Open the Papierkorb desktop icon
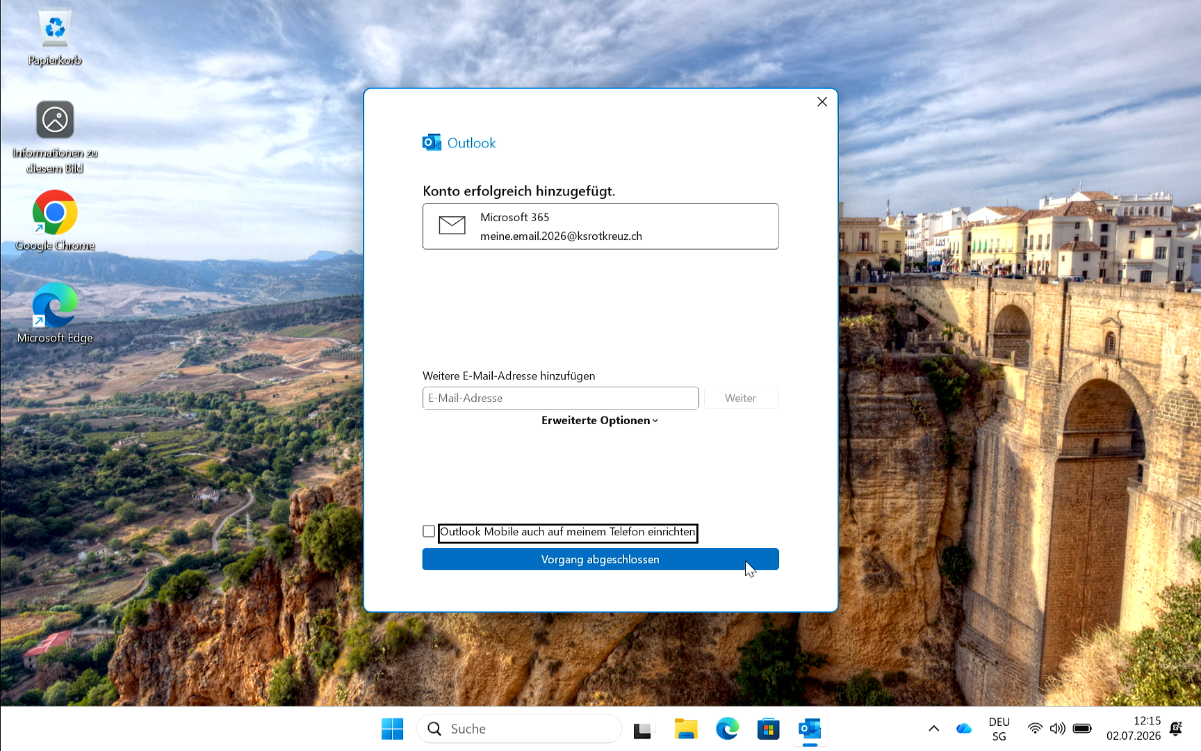 (54, 38)
